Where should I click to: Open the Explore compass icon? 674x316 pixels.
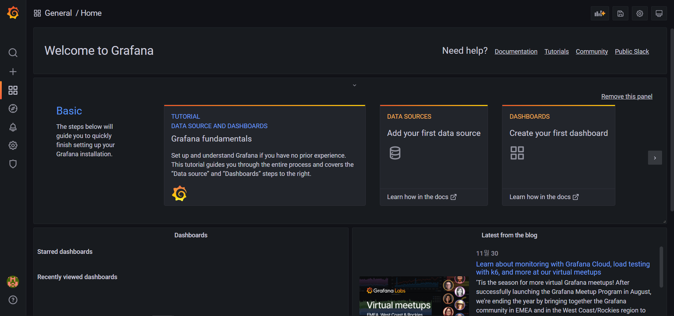coord(13,108)
